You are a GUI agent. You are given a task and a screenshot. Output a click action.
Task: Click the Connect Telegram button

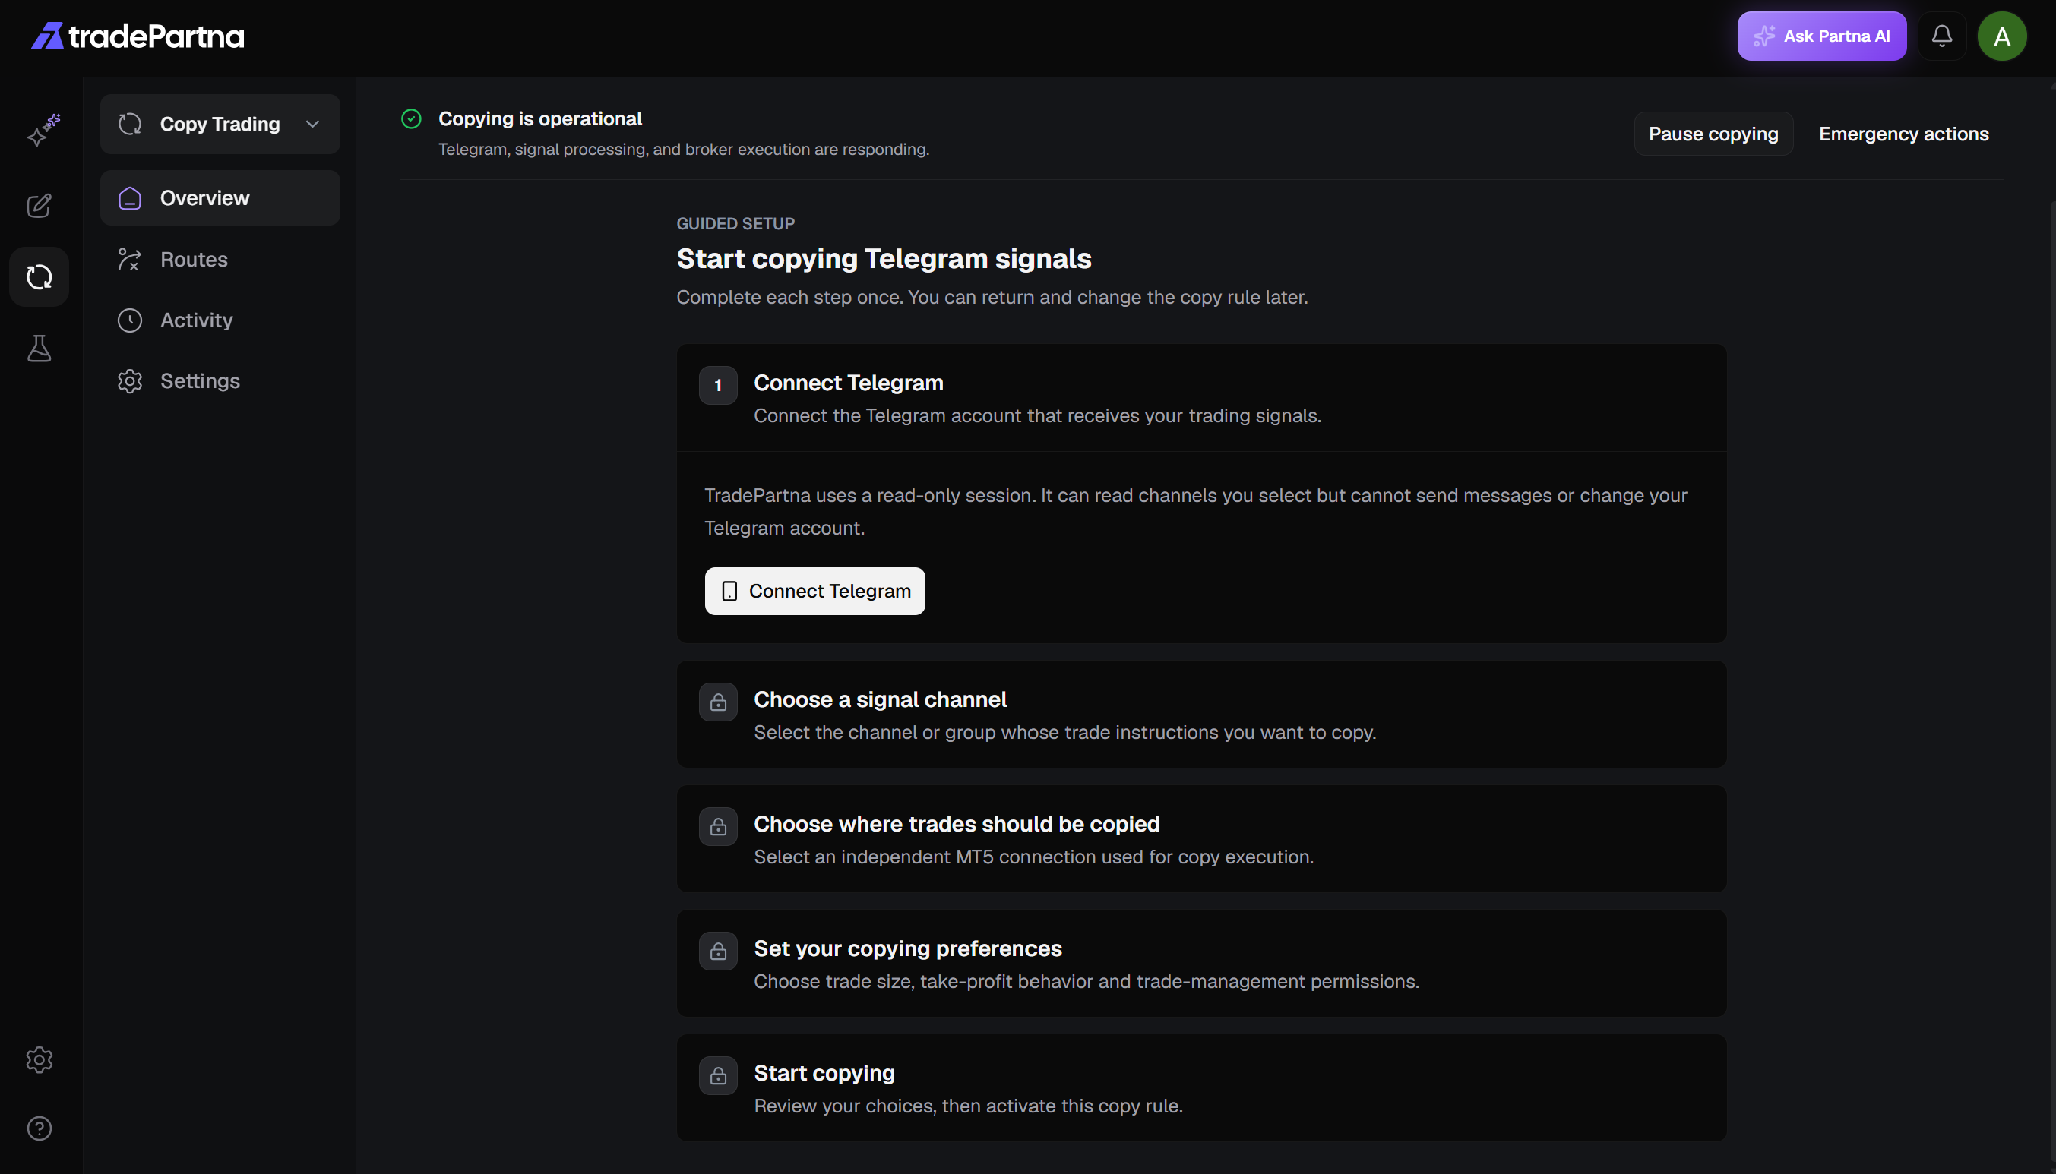click(814, 591)
